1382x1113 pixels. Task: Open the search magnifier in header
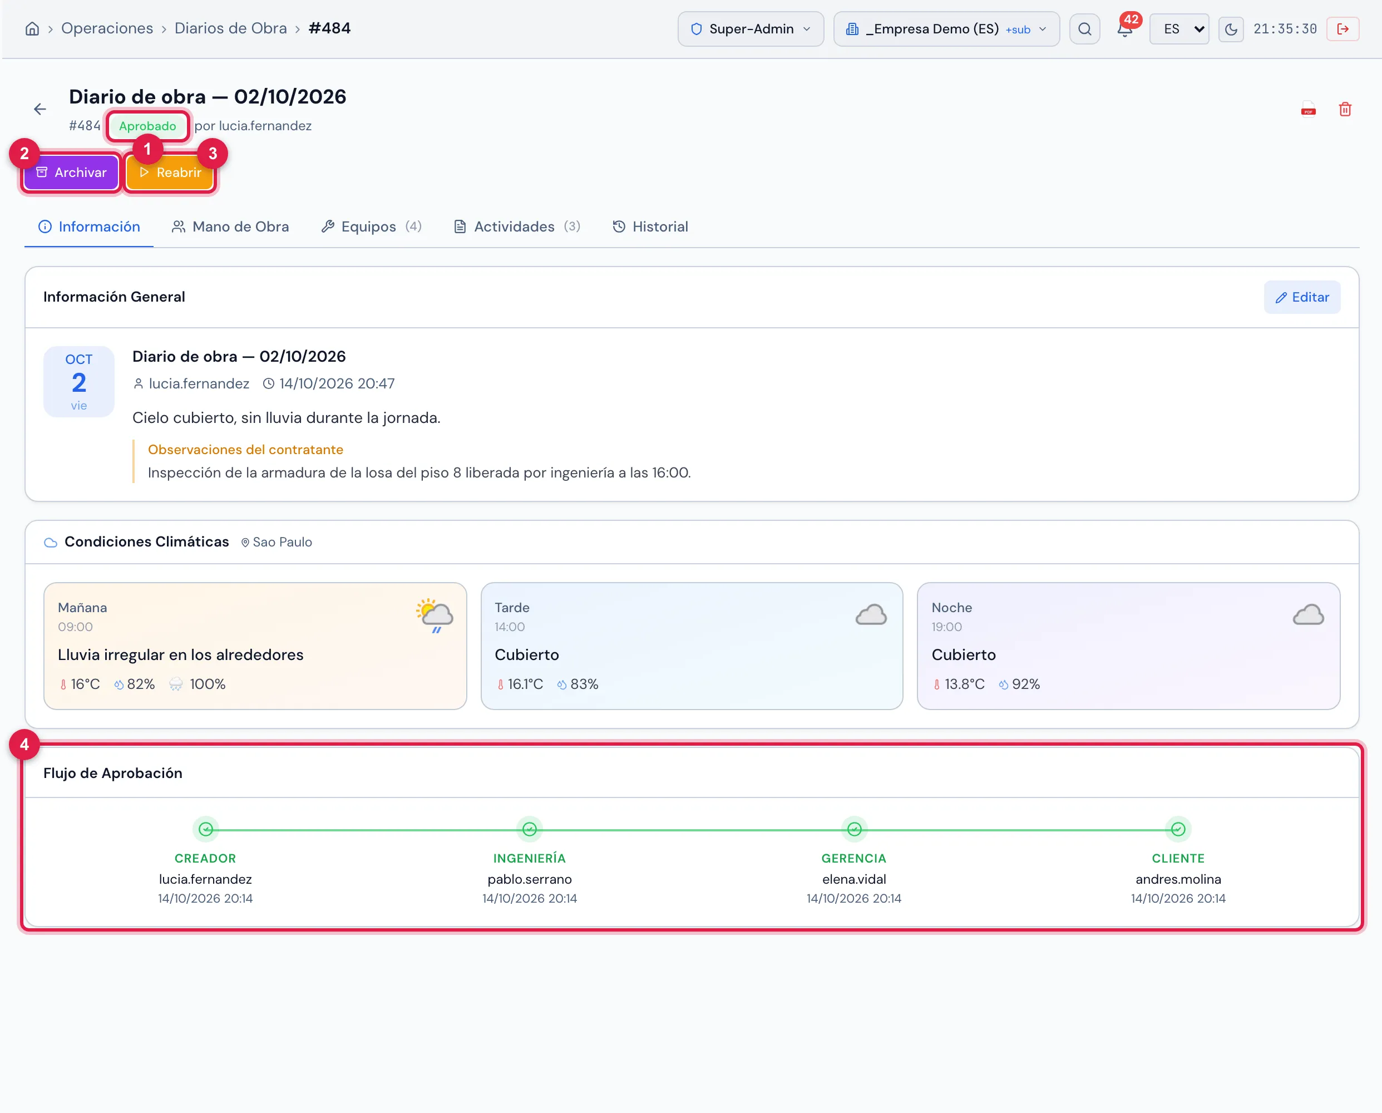(1084, 29)
